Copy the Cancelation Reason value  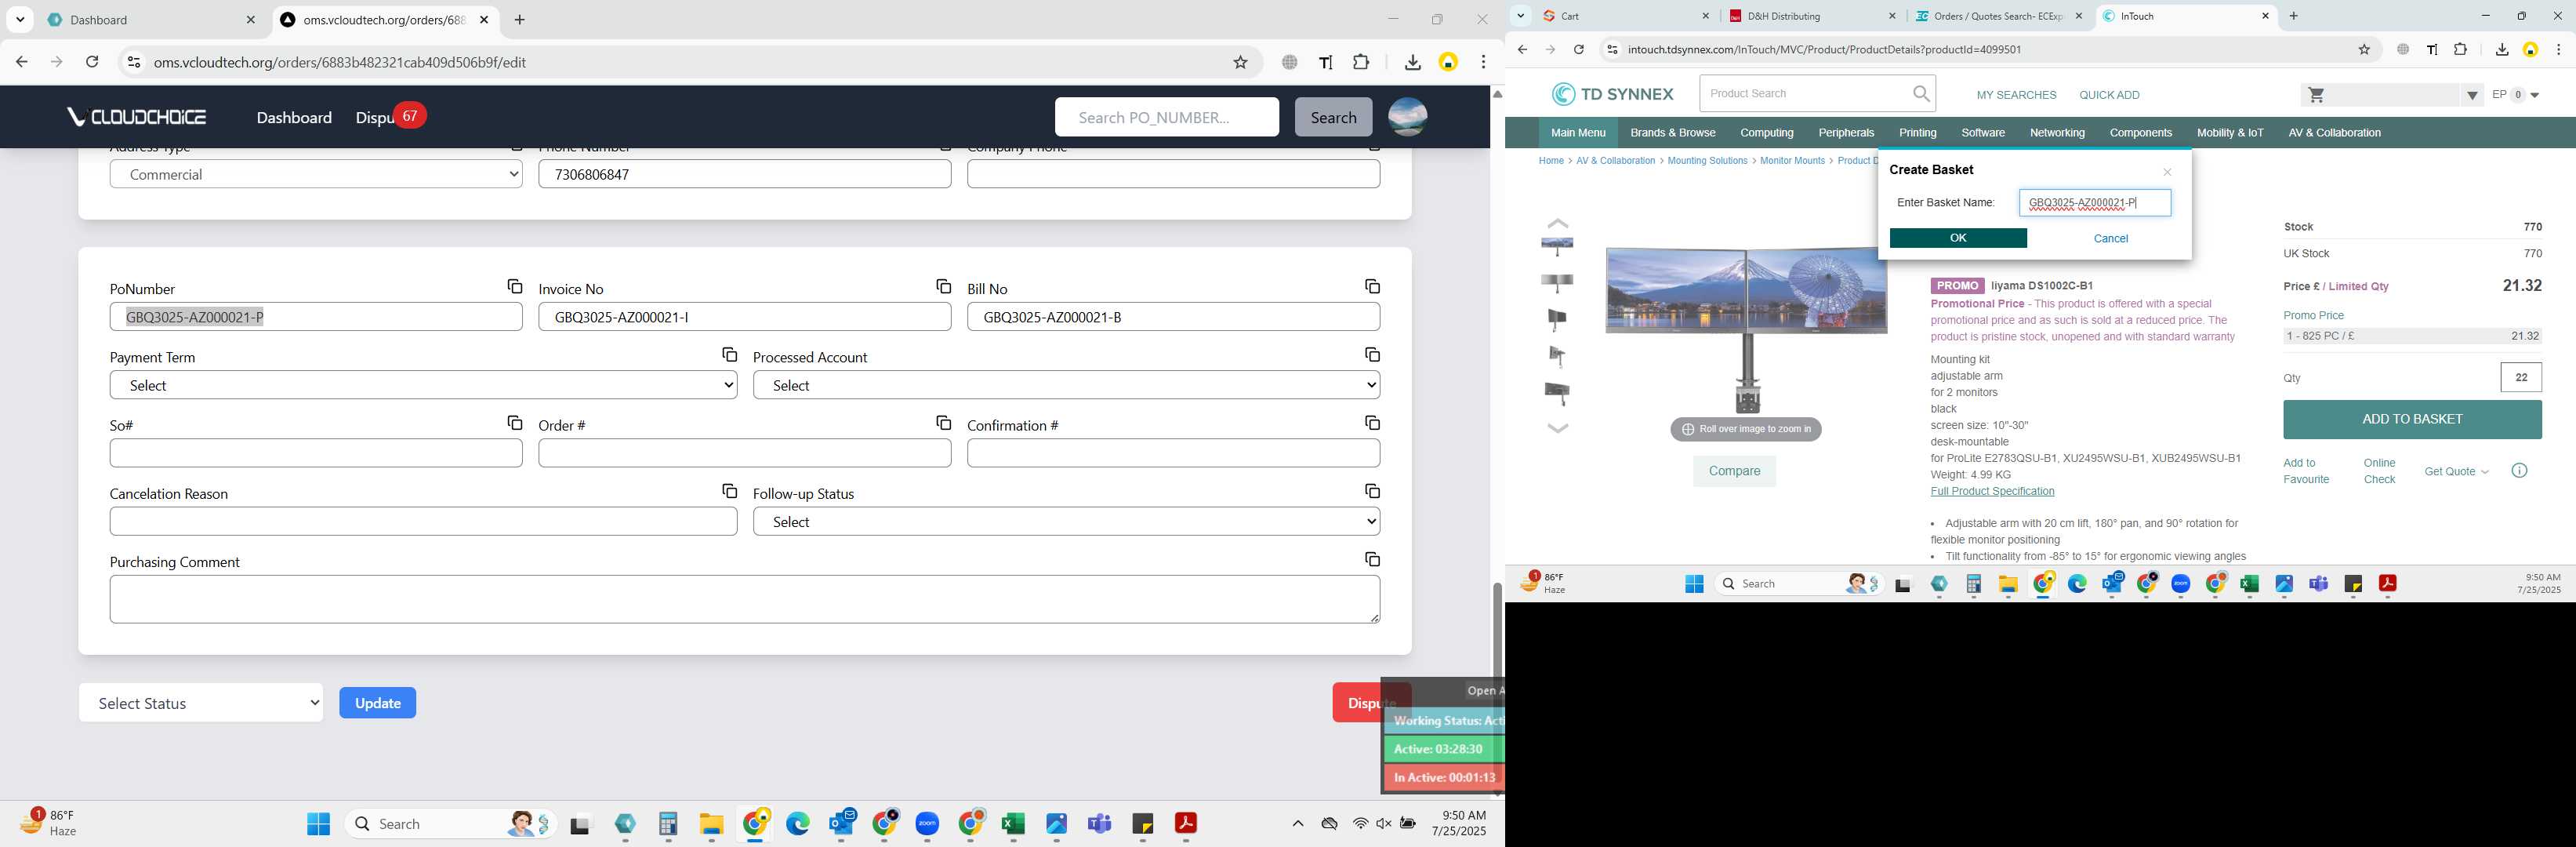click(729, 491)
